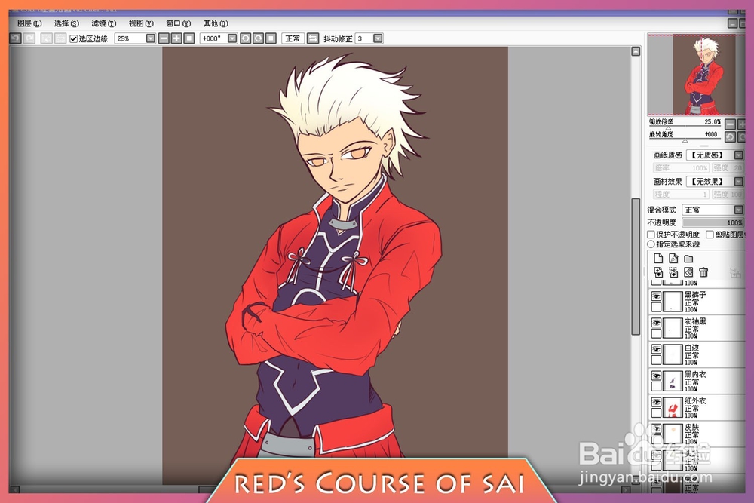Toggle 选区边缘 checkbox
This screenshot has width=754, height=503.
pos(74,39)
